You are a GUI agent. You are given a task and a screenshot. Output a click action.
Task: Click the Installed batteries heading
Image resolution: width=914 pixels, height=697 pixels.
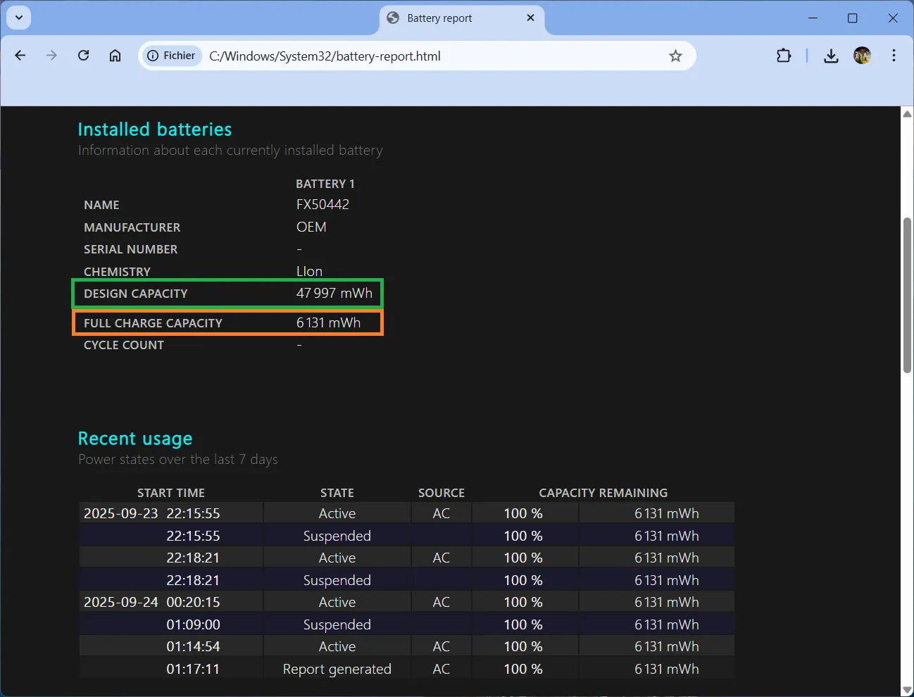coord(154,130)
